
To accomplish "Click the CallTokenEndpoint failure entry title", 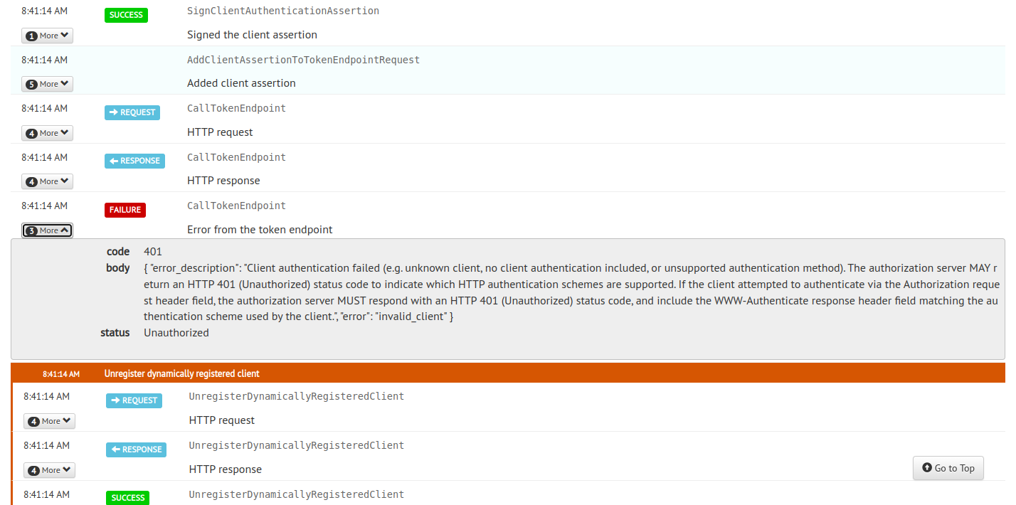I will (236, 206).
